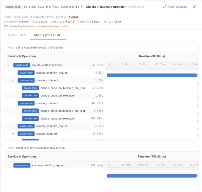Viewport: 202px width, 192px height.
Task: Click the expand arrows icon beside Open full page
Action: pyautogui.click(x=165, y=7)
